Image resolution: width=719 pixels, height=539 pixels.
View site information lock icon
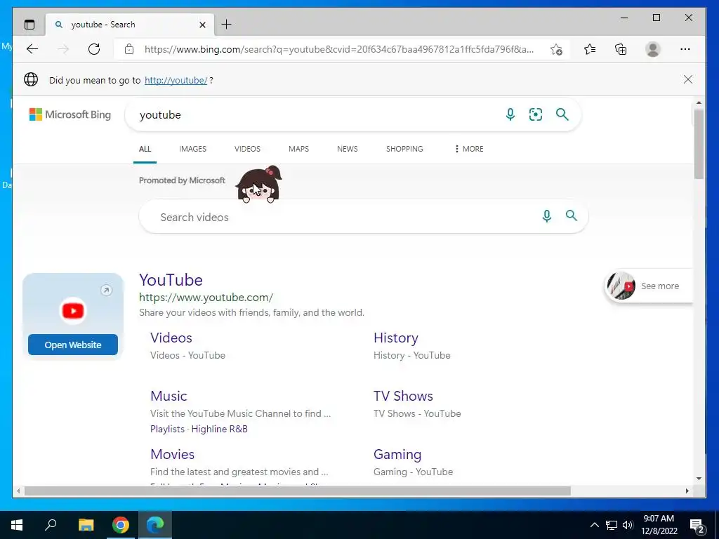pos(129,49)
